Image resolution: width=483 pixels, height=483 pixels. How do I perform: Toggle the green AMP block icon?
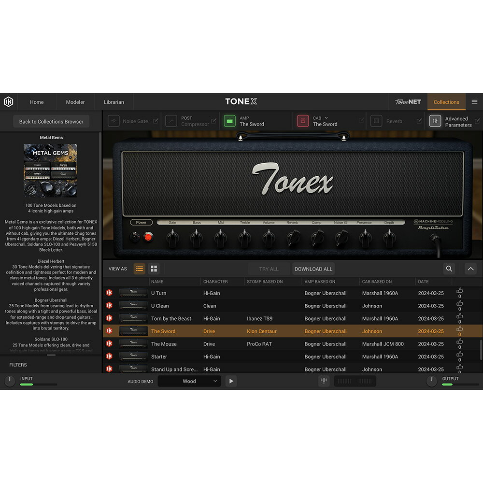pyautogui.click(x=229, y=121)
